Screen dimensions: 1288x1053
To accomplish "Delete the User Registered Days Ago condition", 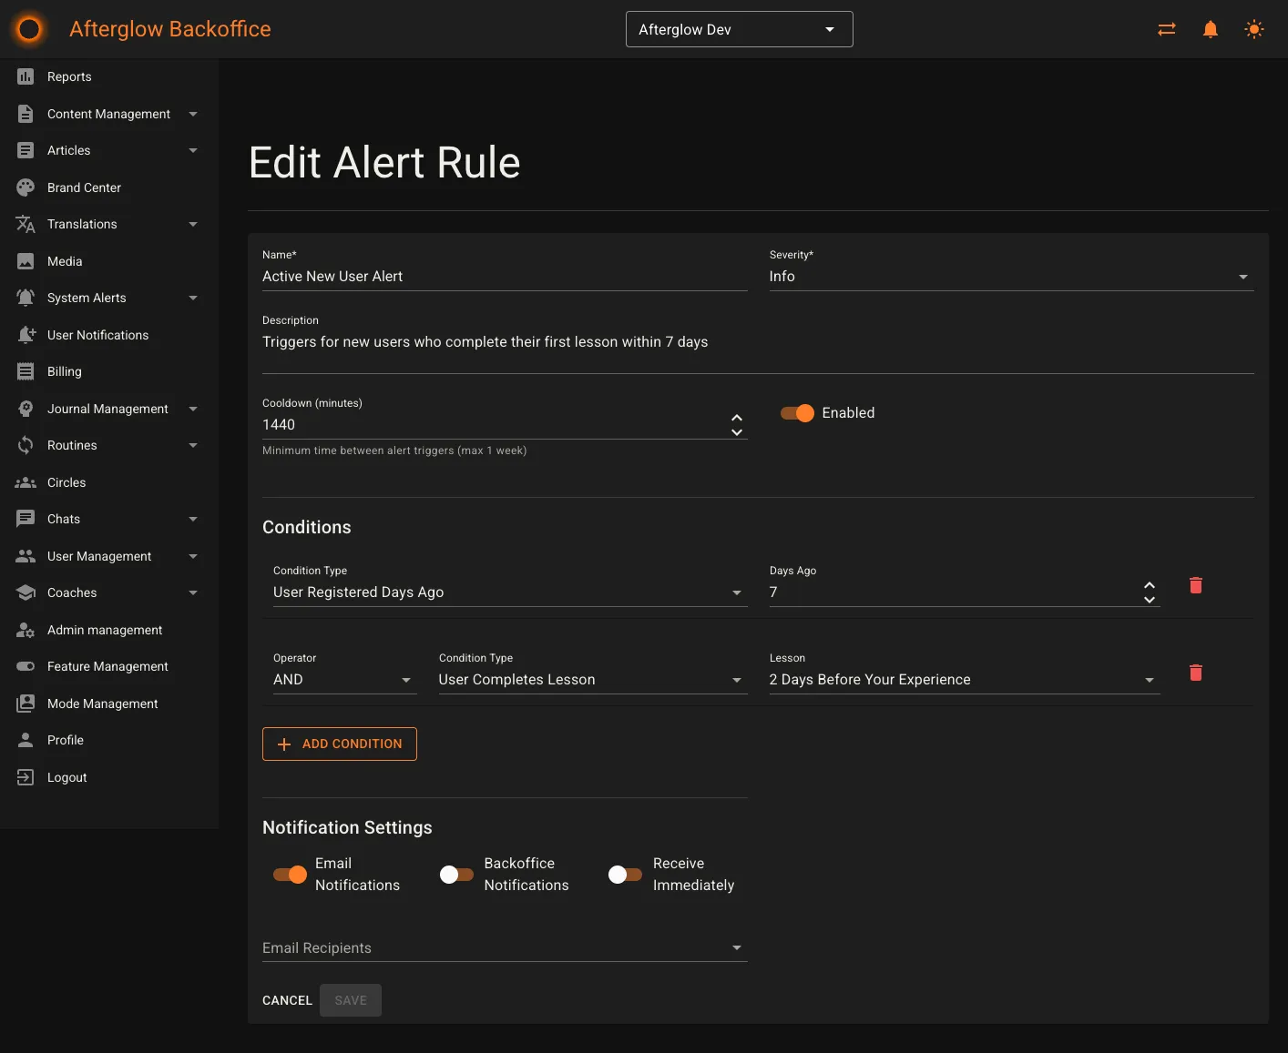I will click(x=1195, y=586).
